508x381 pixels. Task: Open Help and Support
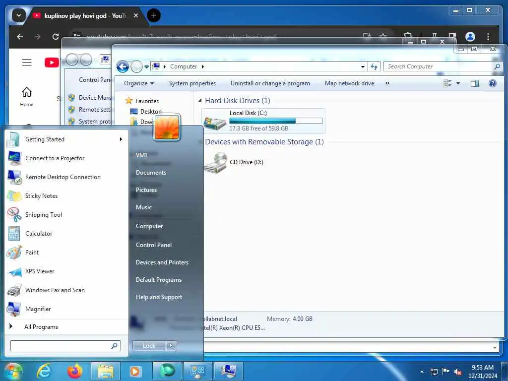[x=159, y=297]
